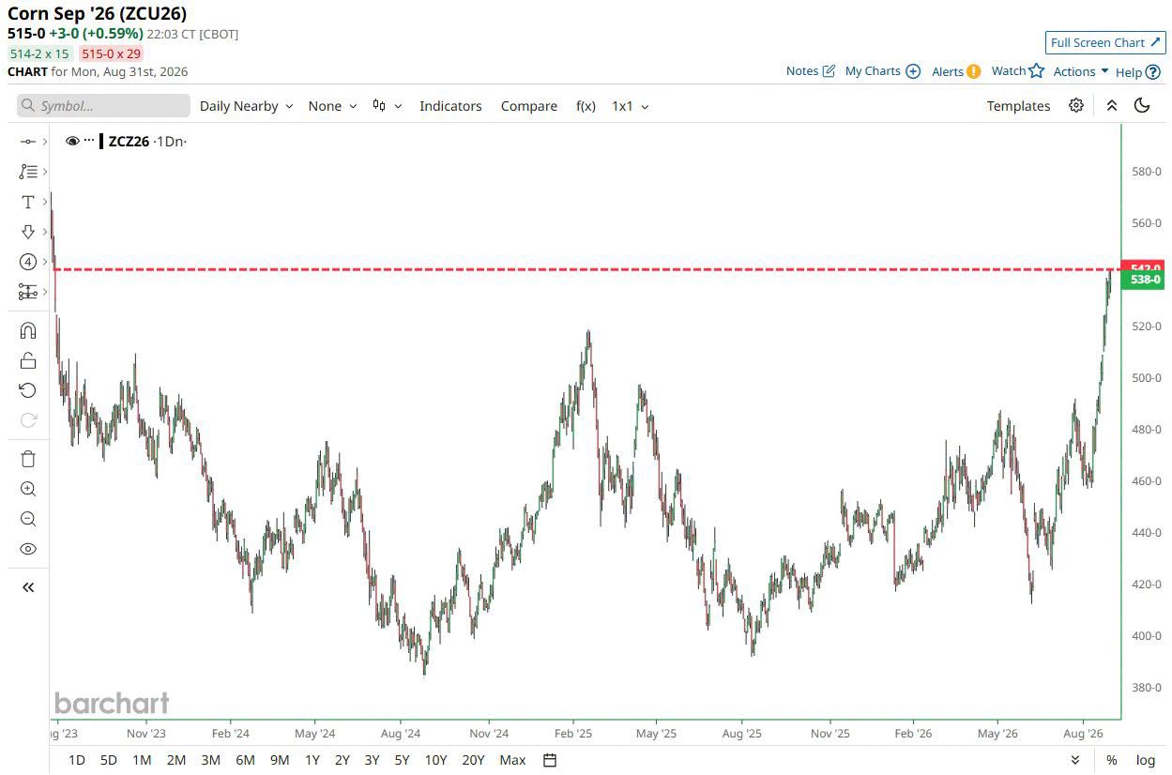Expand the arrow marker flyout chevron
The width and height of the screenshot is (1172, 775).
[44, 232]
